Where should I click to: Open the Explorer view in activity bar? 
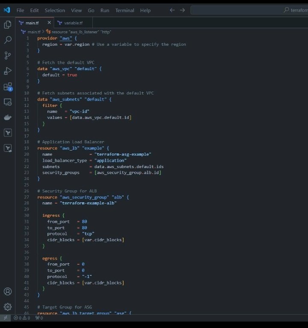click(x=8, y=24)
